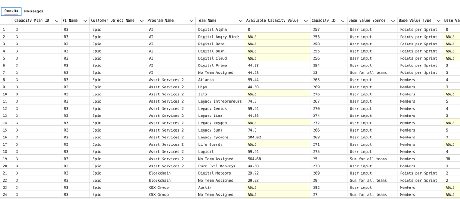Open Capacity Plan ID column dropdown

pyautogui.click(x=57, y=21)
